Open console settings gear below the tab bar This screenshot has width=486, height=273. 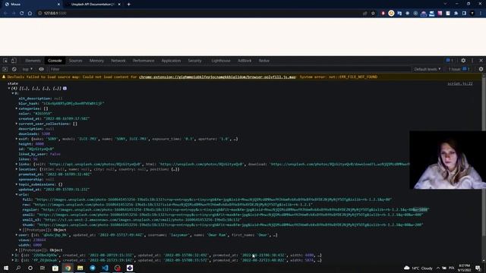(x=481, y=69)
